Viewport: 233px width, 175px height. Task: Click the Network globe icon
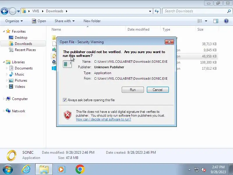pos(8,111)
